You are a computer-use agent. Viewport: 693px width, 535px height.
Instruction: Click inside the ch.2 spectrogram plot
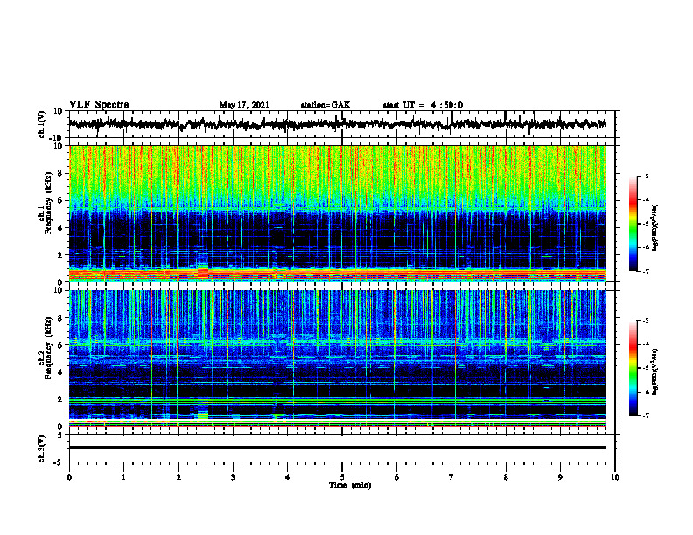pos(338,358)
